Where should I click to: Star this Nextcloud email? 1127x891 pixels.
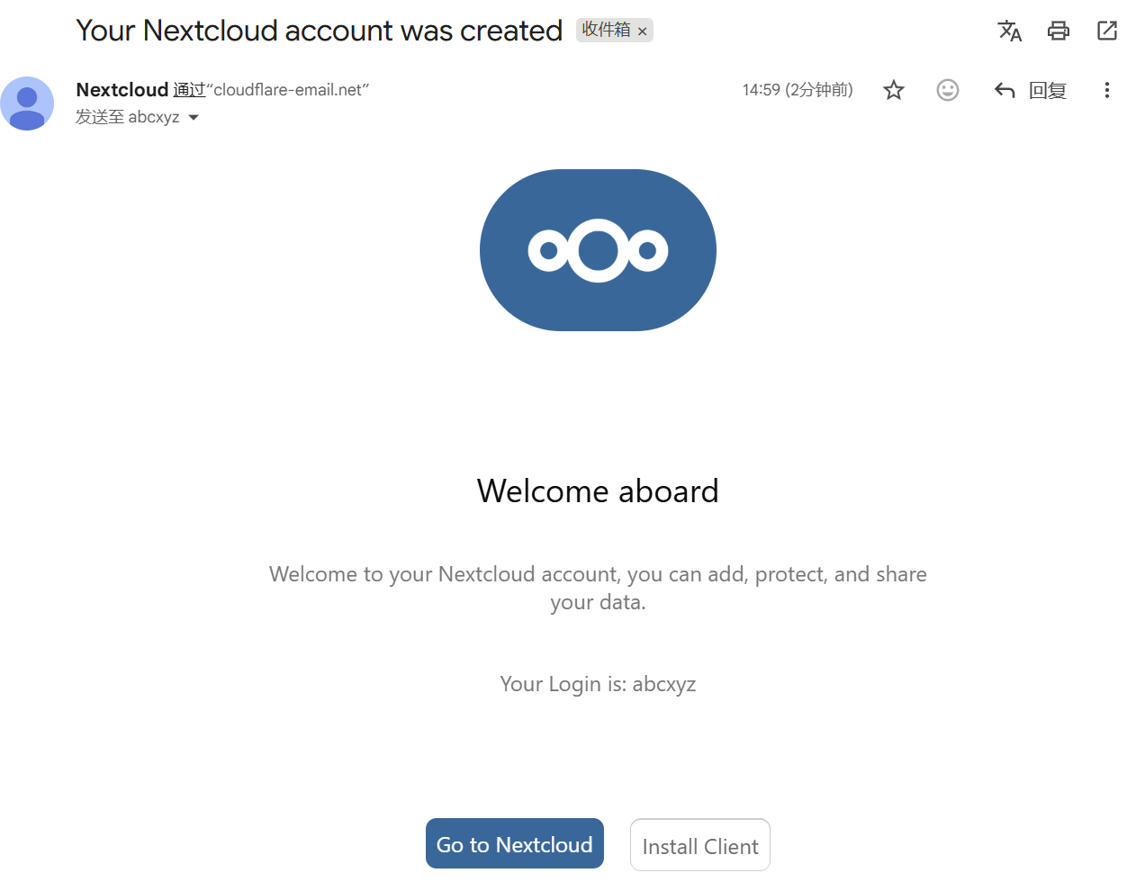tap(893, 90)
